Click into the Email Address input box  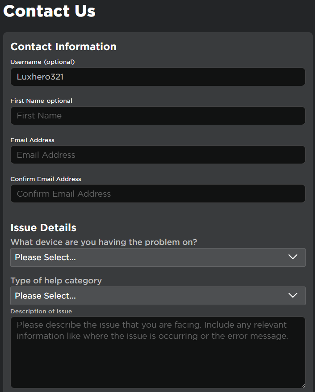[157, 155]
